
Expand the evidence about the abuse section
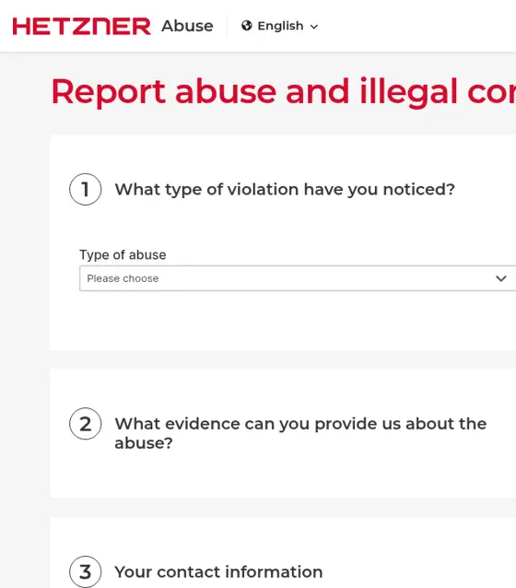[300, 433]
